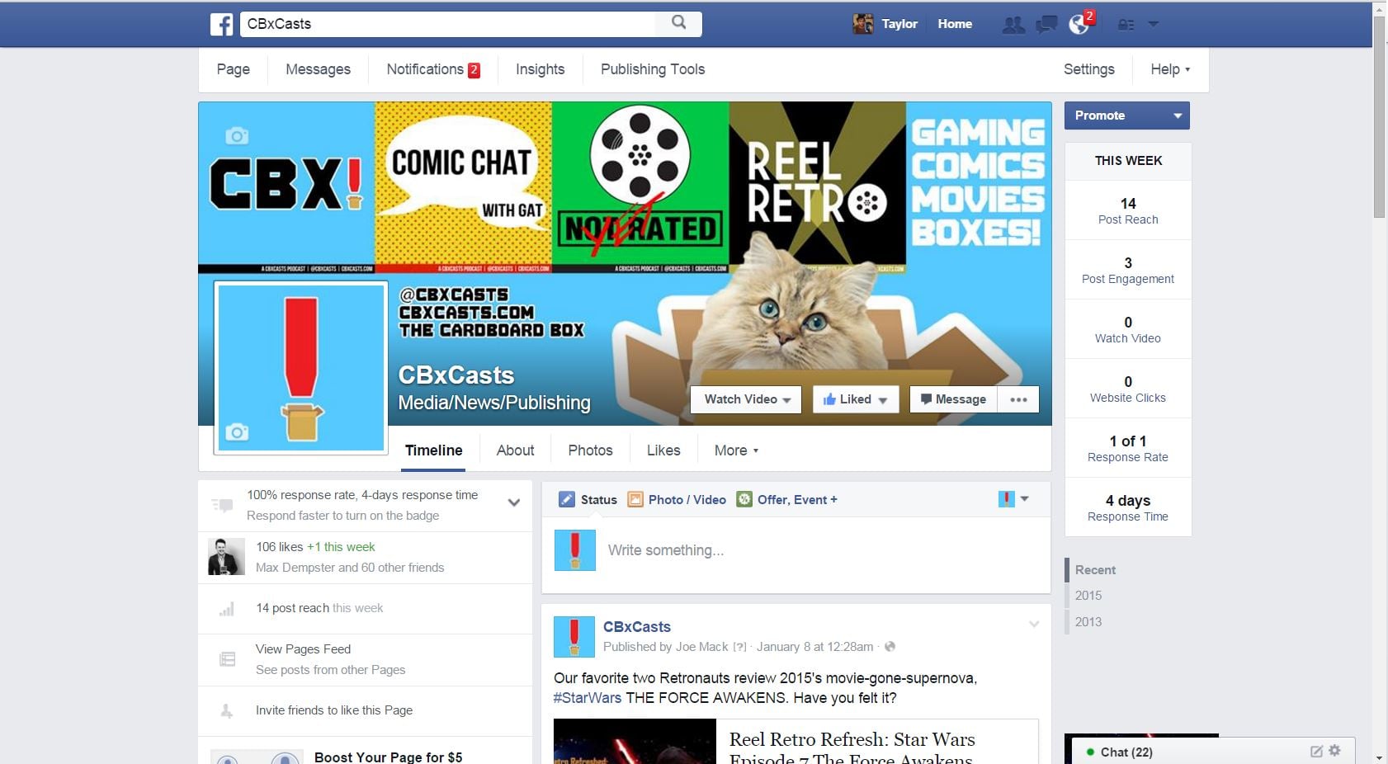Switch to the Photos tab
This screenshot has width=1388, height=764.
pyautogui.click(x=590, y=450)
